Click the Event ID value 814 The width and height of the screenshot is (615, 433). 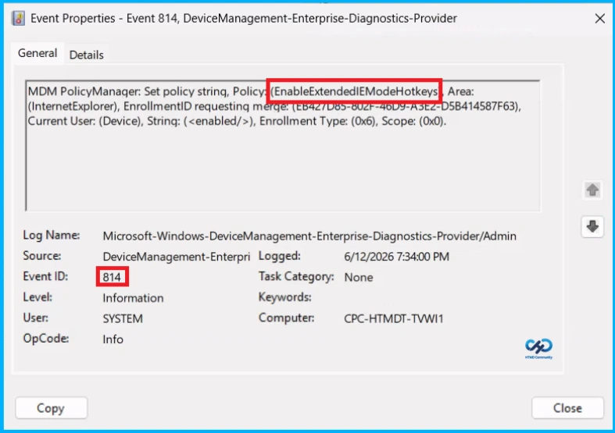point(112,277)
